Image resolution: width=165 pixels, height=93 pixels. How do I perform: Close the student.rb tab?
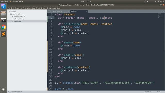(87, 11)
